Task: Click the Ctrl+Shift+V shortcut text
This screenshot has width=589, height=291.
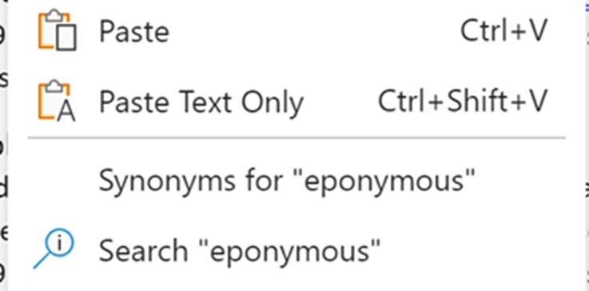Action: [463, 101]
